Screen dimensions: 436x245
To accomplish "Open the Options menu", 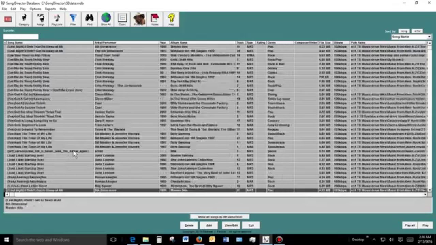I will (35, 9).
